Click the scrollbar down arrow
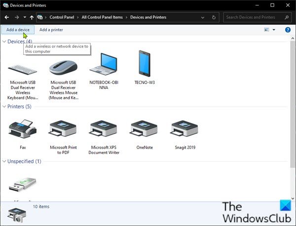Viewport: 296px width, 226px height. [293, 198]
